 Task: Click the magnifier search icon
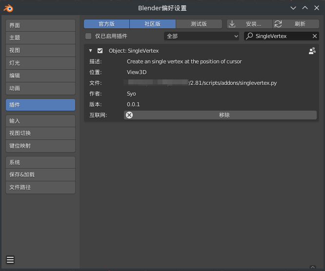(x=249, y=36)
